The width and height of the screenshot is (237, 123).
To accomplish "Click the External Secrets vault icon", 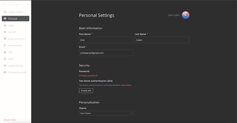I will (x=5, y=39).
